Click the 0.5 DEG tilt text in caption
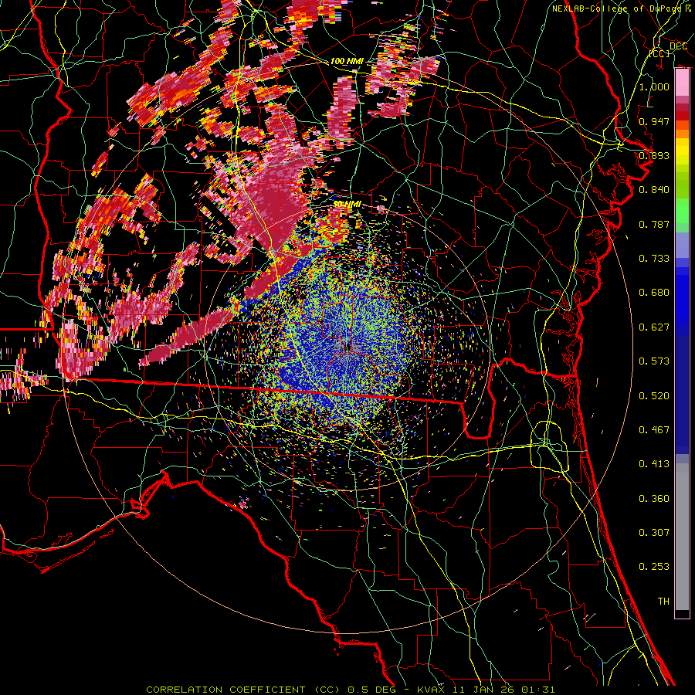The height and width of the screenshot is (695, 695). coord(372,690)
